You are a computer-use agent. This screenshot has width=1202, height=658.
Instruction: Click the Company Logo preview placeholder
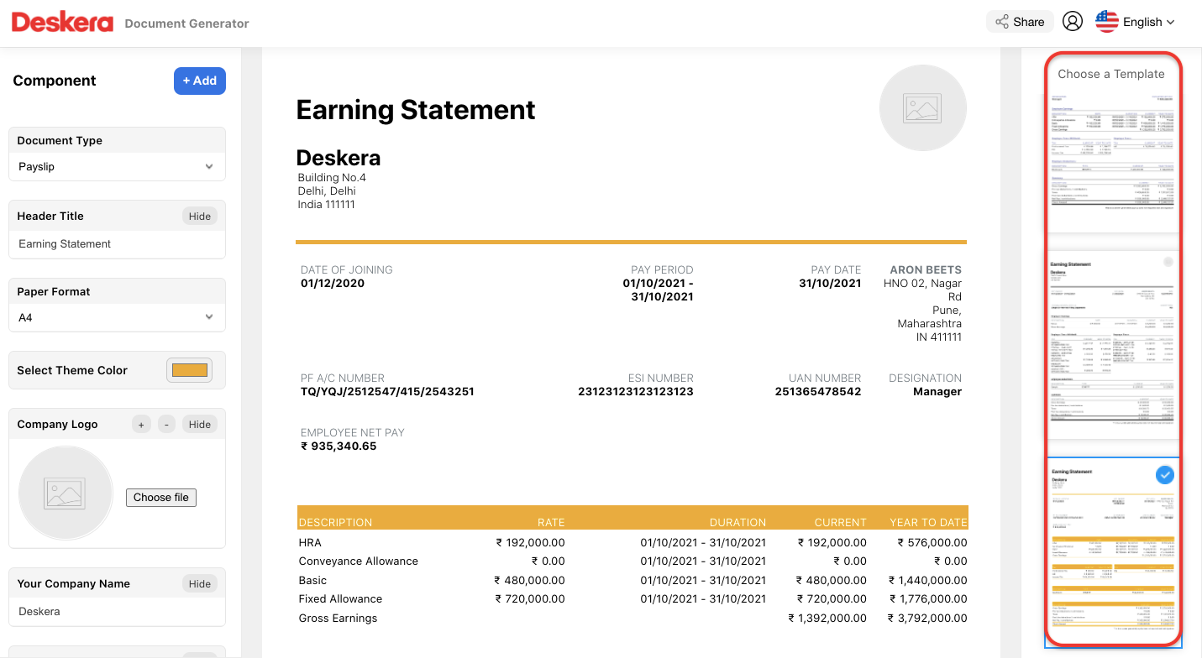66,493
